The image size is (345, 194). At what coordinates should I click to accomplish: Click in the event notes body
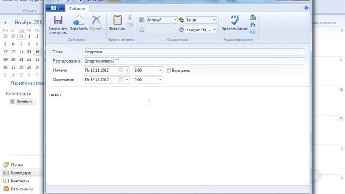coord(178,135)
